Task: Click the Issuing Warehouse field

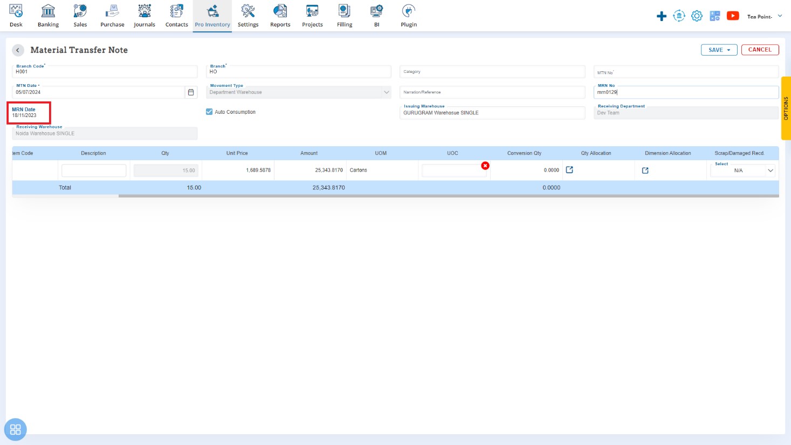Action: (492, 113)
